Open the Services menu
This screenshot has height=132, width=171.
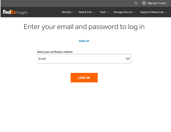tap(68, 12)
